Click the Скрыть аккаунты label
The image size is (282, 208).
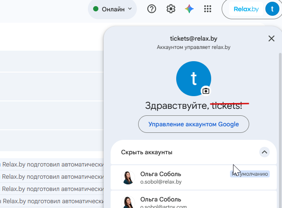tap(146, 152)
